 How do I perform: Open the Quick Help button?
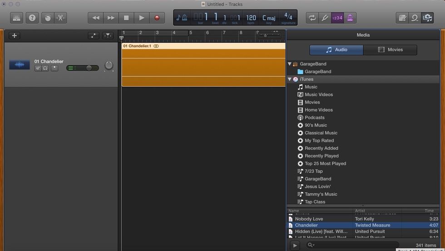32,18
